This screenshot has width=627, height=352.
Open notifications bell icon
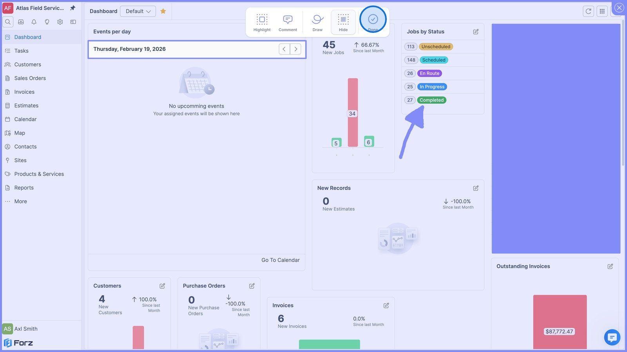point(34,22)
